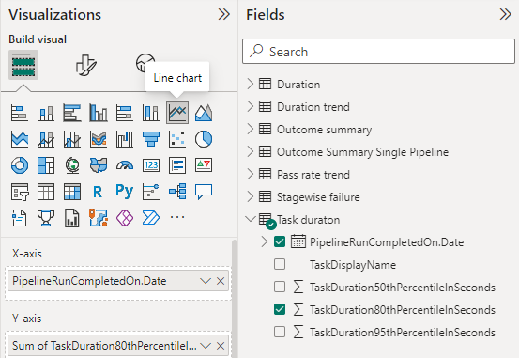Select the Table visual

coord(46,192)
